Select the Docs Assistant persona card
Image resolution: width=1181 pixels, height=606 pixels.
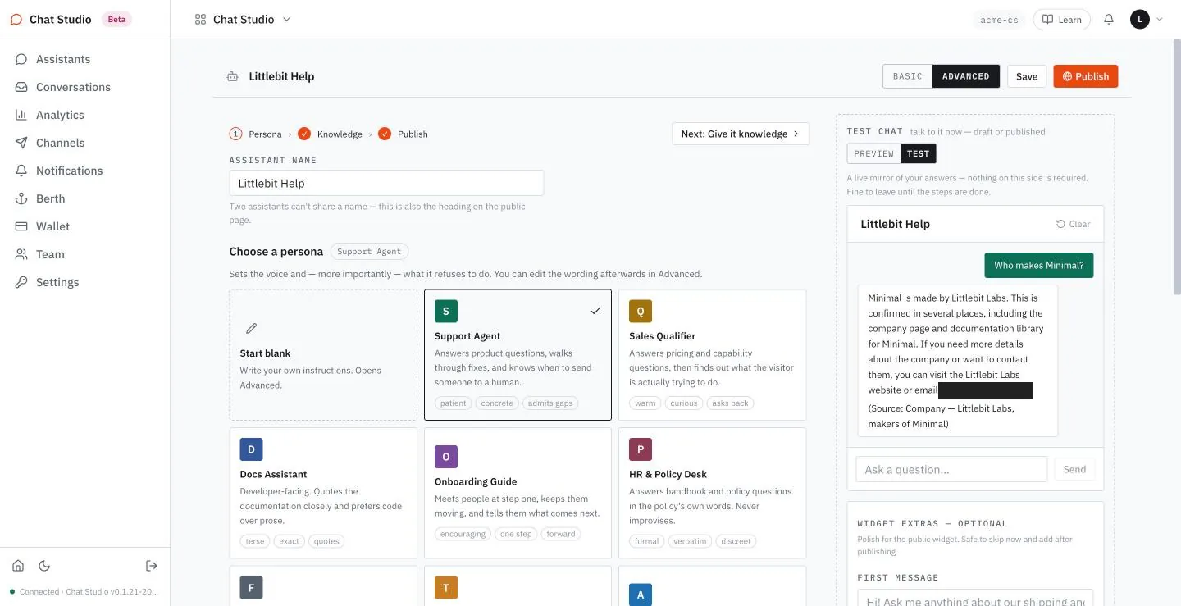[x=323, y=493]
